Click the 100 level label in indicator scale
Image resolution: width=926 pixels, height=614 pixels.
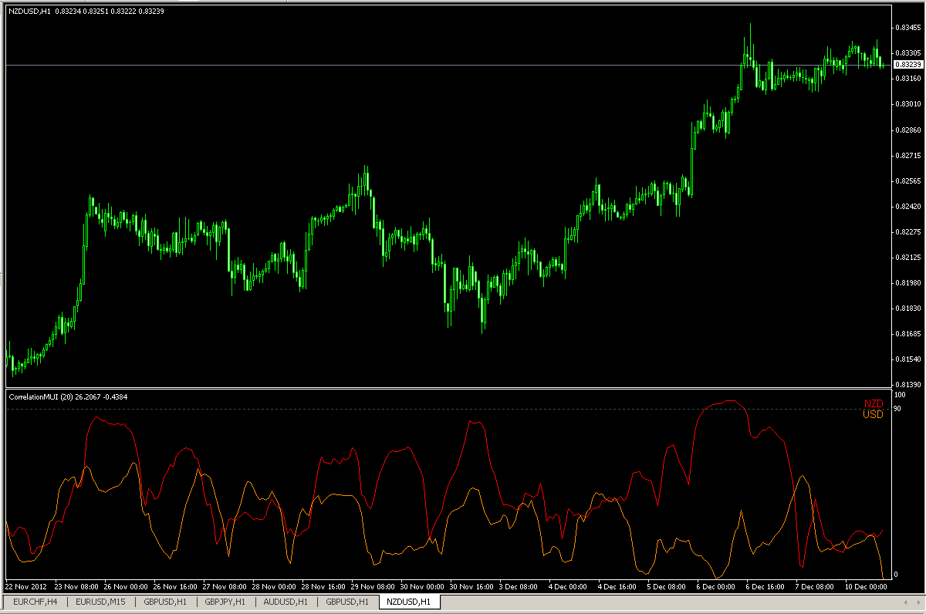(x=898, y=395)
